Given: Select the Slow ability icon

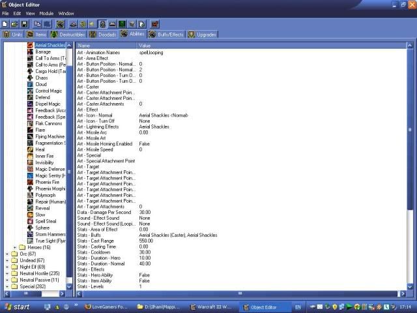Looking at the screenshot, I should pyautogui.click(x=31, y=215).
